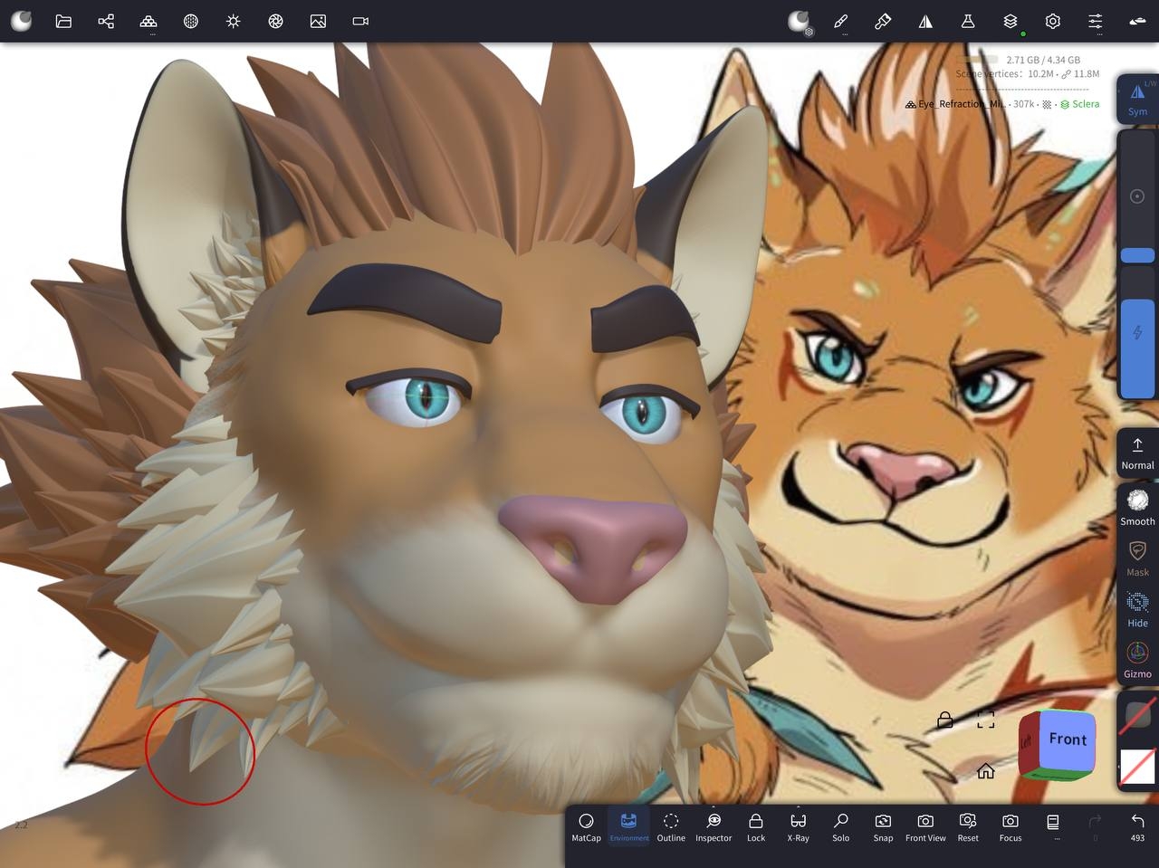Select the Gizmo tool
The image size is (1159, 868).
(x=1137, y=659)
